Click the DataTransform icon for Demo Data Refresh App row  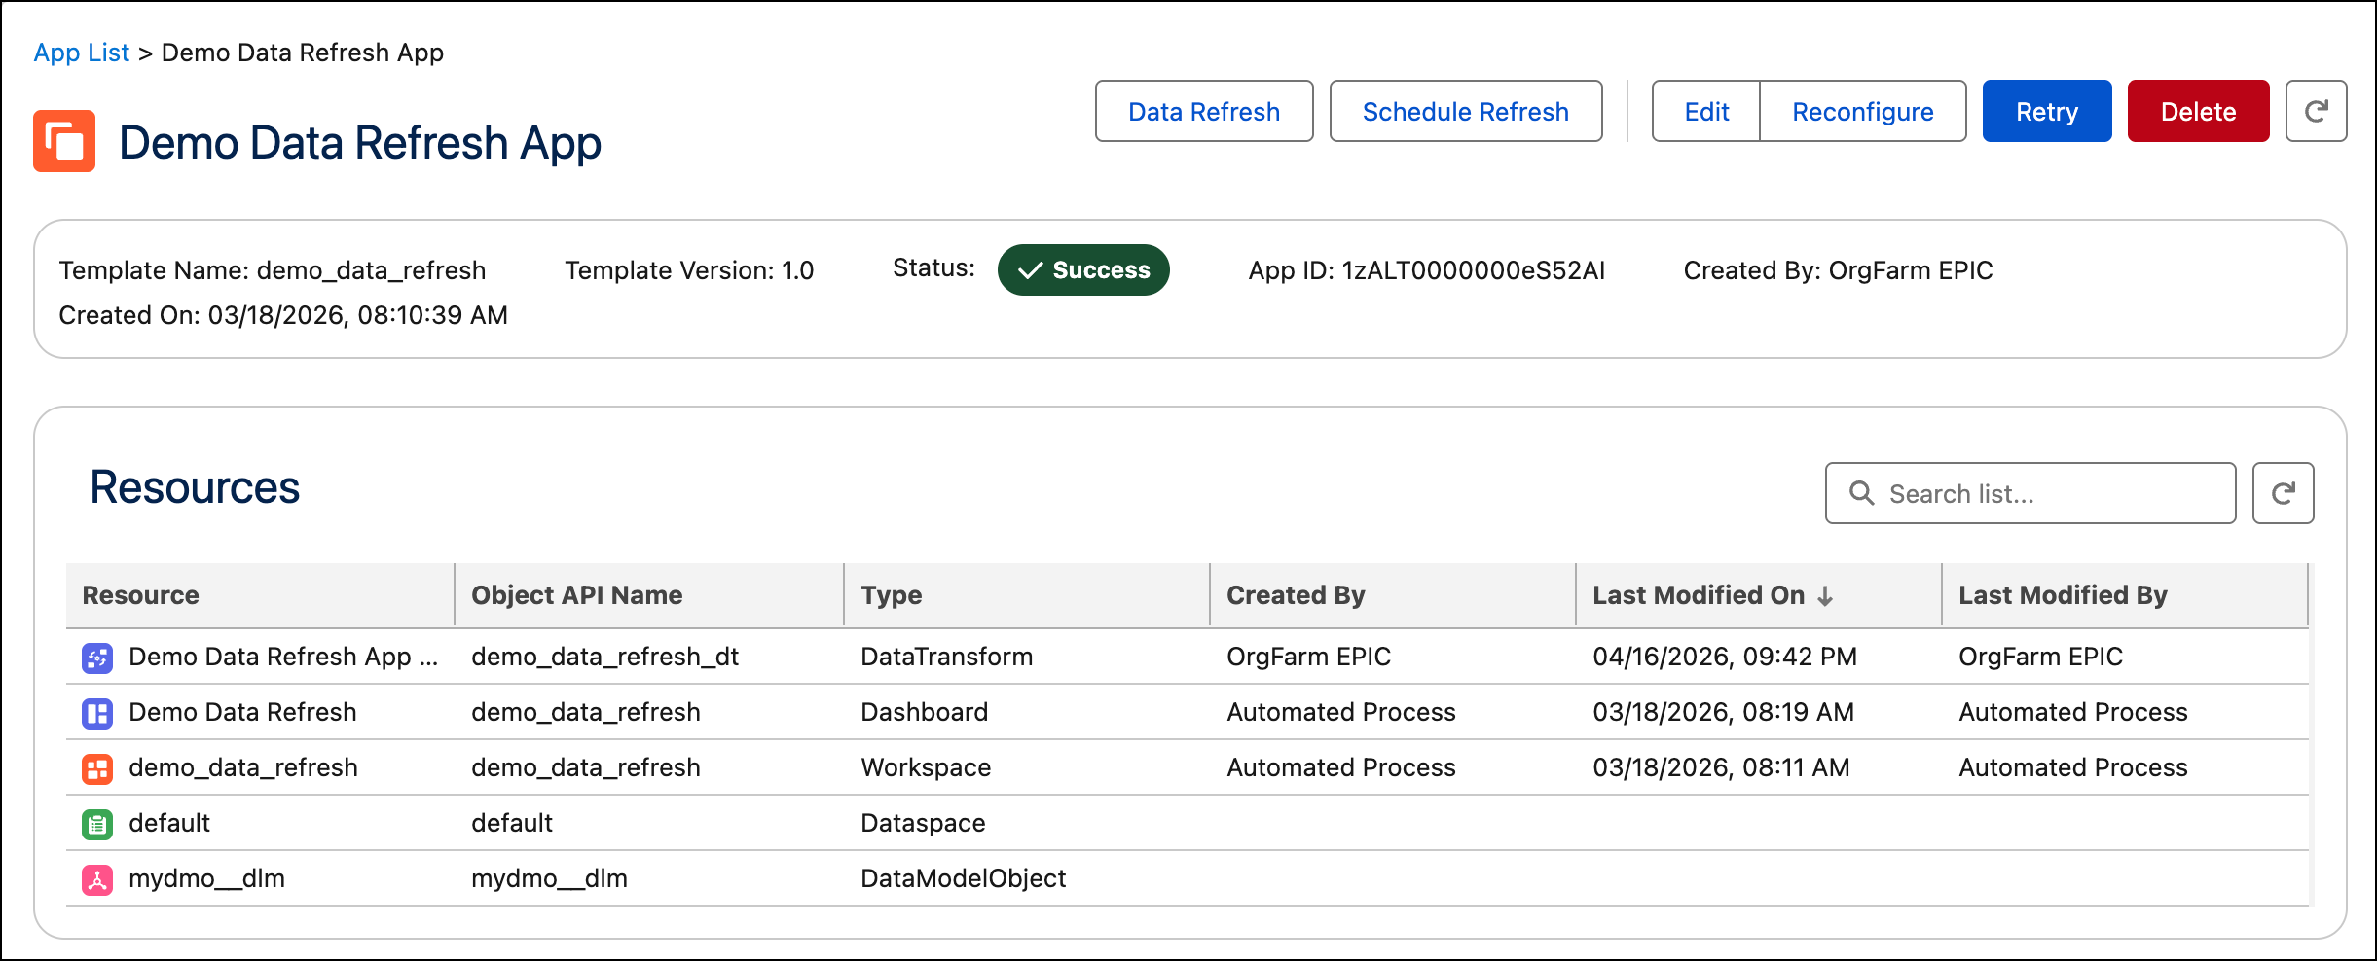[96, 658]
